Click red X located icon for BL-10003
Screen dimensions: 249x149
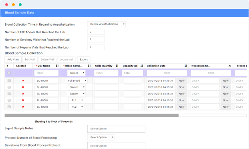click(x=23, y=94)
